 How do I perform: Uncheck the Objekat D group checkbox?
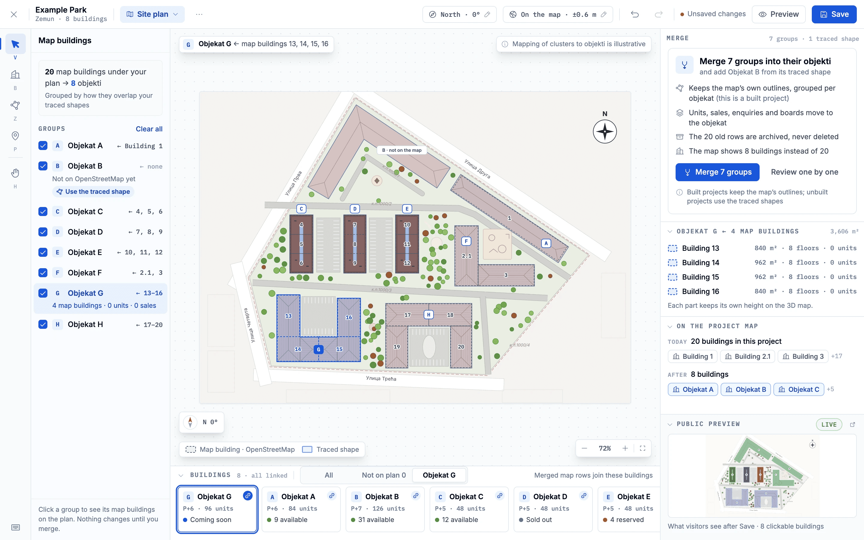[43, 232]
